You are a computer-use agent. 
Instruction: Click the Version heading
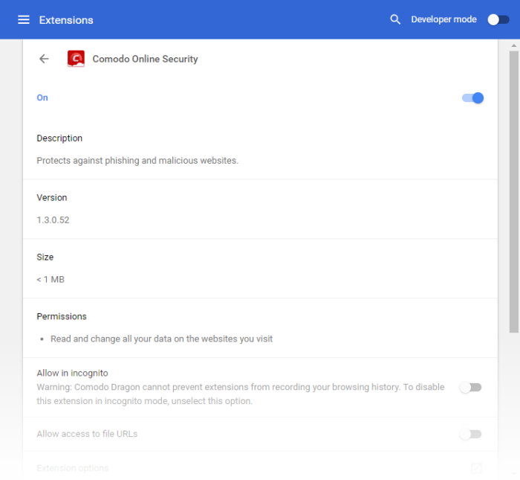coord(52,198)
